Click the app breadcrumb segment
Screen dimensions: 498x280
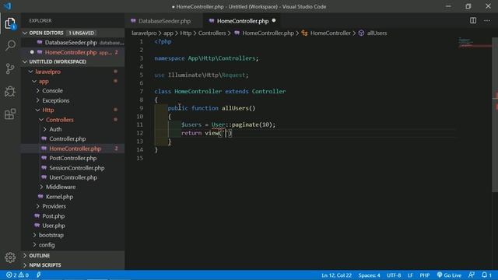click(x=168, y=33)
